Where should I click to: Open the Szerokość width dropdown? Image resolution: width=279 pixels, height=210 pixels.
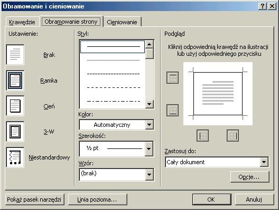click(x=116, y=148)
